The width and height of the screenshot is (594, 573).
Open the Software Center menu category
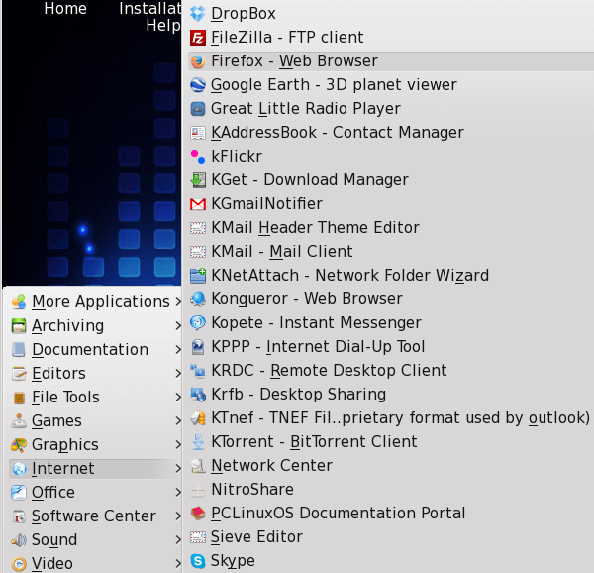point(95,516)
